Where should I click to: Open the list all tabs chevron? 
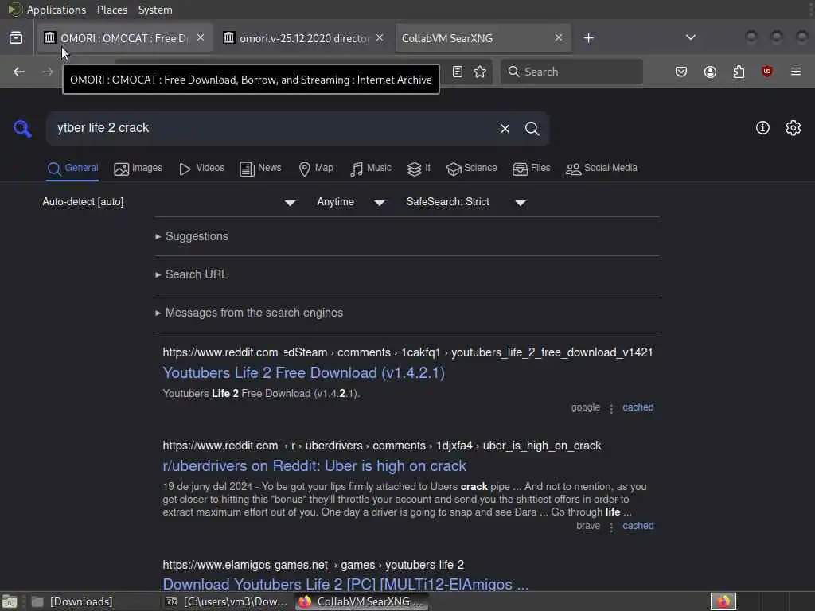tap(690, 37)
